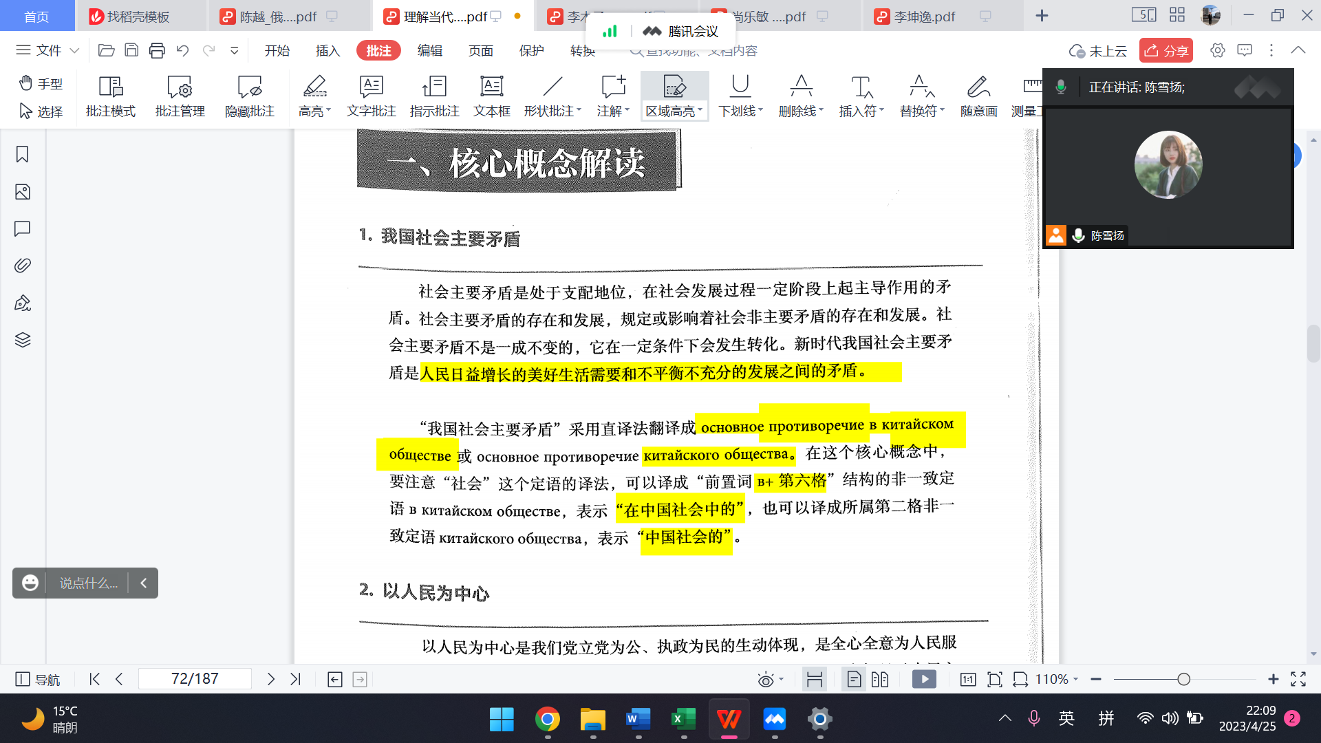Click the print icon in toolbar

[x=157, y=50]
